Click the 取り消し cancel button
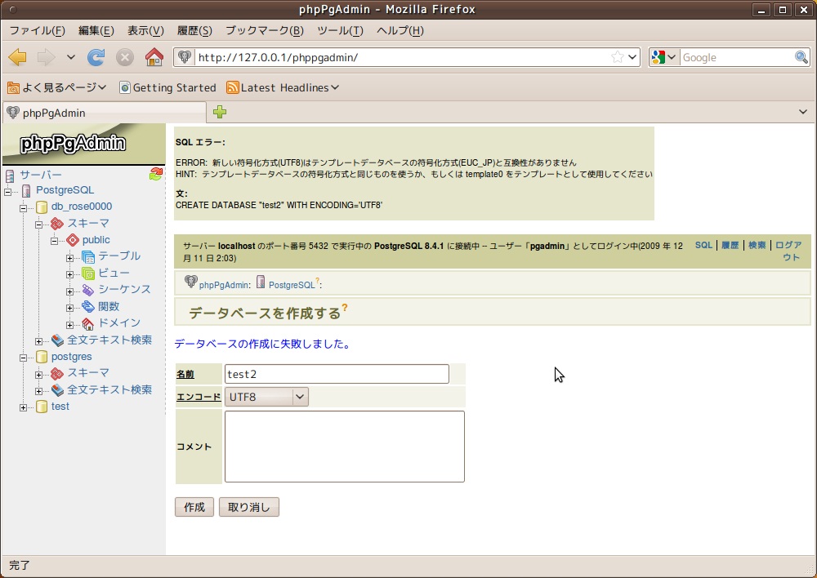This screenshot has height=578, width=817. point(249,507)
